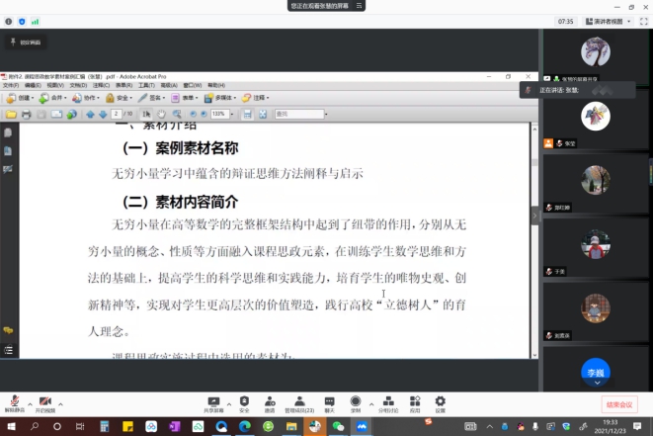Open the Edit menu in Acrobat
Image resolution: width=654 pixels, height=436 pixels.
32,86
